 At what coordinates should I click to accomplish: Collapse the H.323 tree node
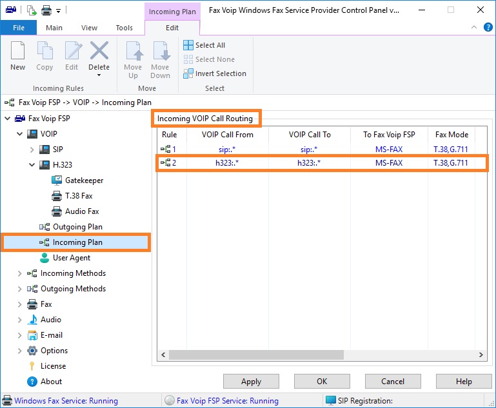tap(32, 165)
